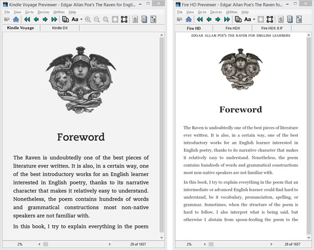Open Utilities menu in Kindle Voyage Previewer
314x250 pixels.
(59, 12)
